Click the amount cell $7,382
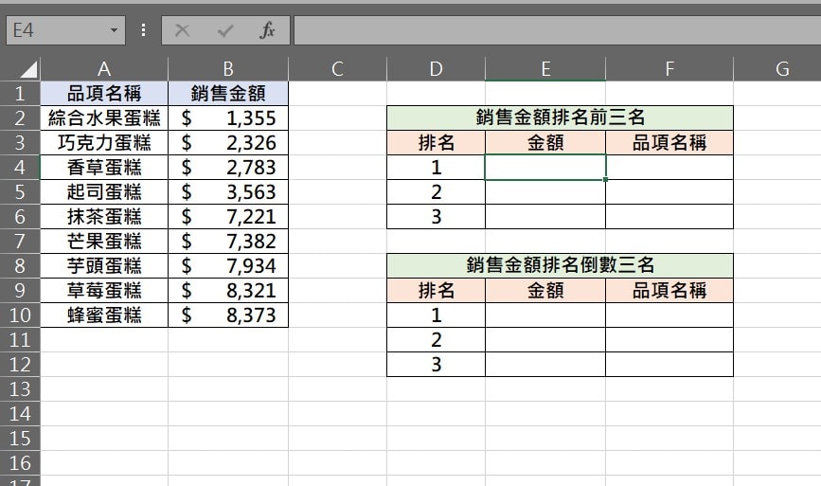821x486 pixels. click(x=228, y=242)
